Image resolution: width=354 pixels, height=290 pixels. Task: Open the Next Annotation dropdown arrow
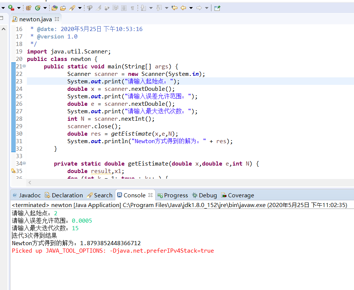pyautogui.click(x=151, y=8)
